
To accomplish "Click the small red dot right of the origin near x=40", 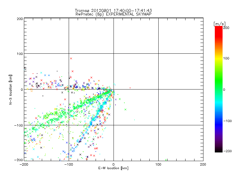I will coord(130,88).
